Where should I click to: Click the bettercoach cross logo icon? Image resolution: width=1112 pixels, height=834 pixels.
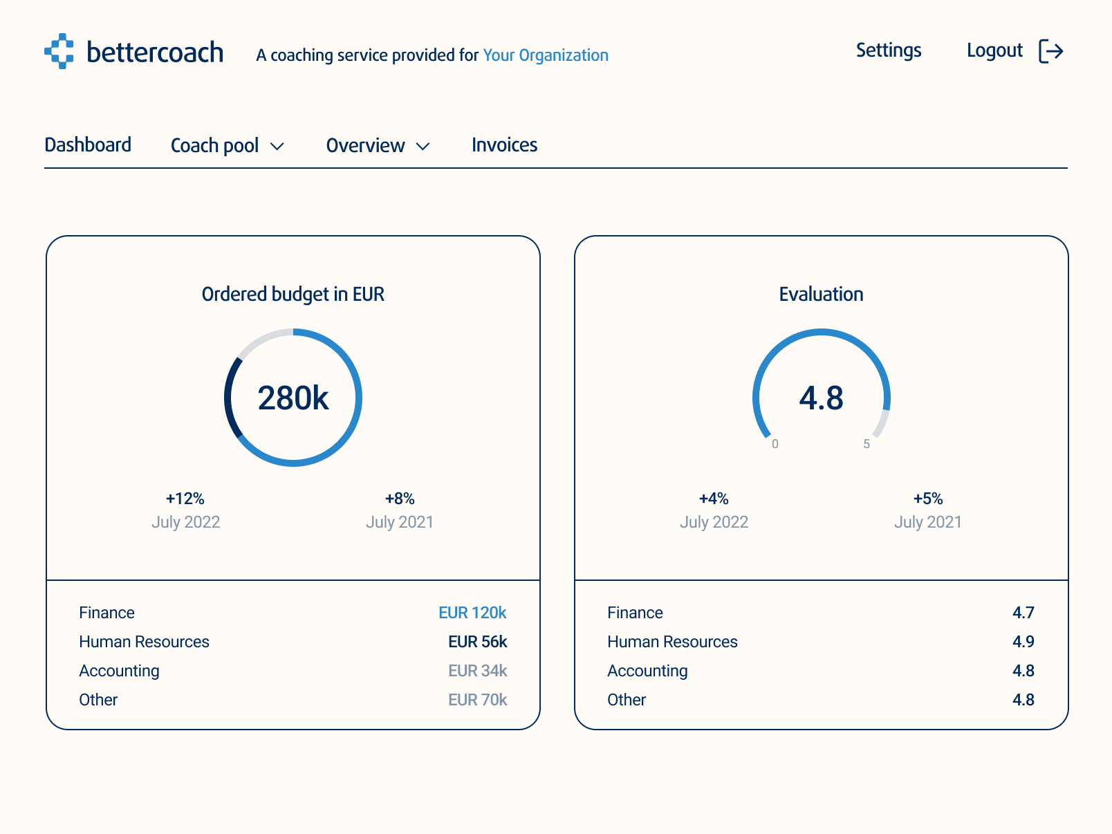pos(59,51)
